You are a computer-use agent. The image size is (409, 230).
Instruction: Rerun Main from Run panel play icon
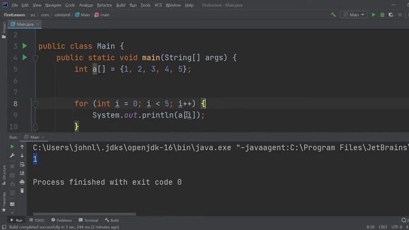pyautogui.click(x=12, y=147)
